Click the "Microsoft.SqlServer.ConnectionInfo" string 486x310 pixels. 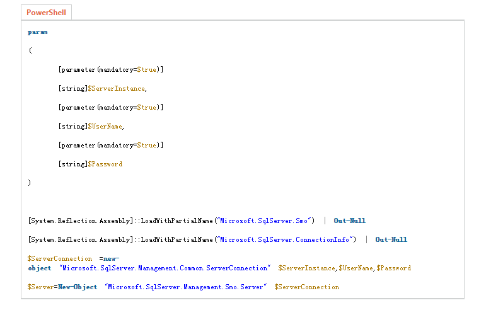tap(285, 240)
